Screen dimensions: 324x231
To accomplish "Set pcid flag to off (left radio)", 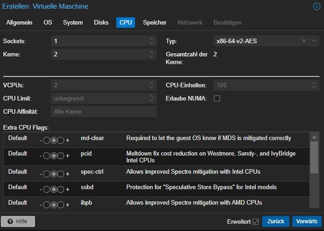I will [46, 156].
